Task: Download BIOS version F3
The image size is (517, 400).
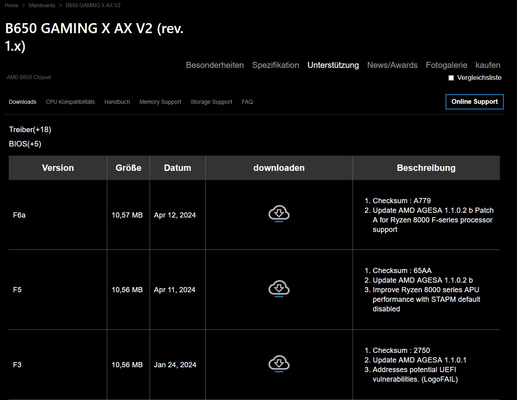Action: (279, 364)
